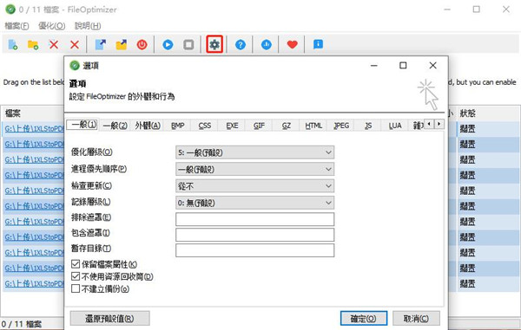The height and width of the screenshot is (330, 521).
Task: Open the GZ options tab
Action: [x=287, y=126]
